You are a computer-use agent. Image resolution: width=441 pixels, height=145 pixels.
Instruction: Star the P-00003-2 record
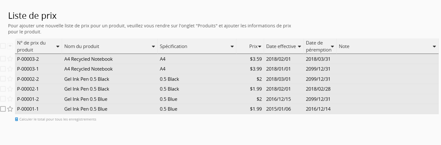coord(10,59)
